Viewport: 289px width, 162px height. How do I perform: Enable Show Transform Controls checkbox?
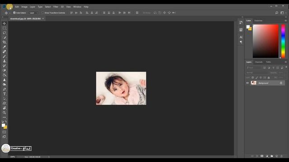point(43,13)
